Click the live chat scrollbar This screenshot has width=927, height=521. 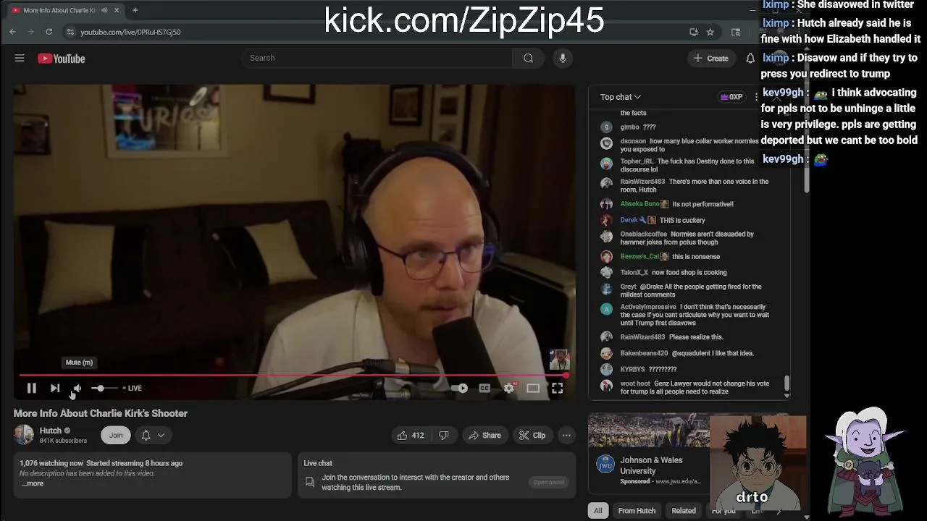pyautogui.click(x=787, y=384)
